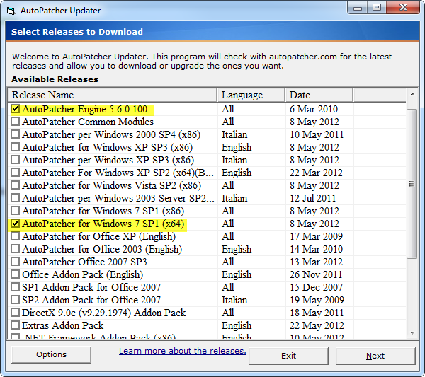Screen dimensions: 425x377
Task: Proceed with the Next button
Action: 375,356
